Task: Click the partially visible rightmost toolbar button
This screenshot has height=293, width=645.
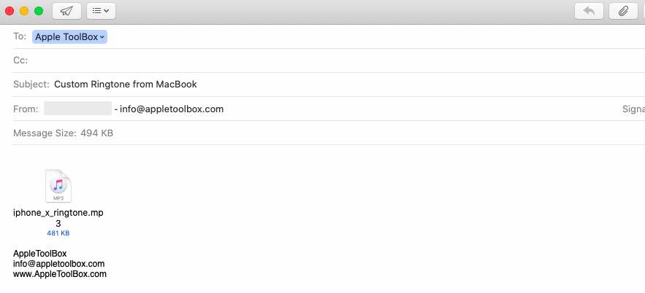Action: pos(642,11)
